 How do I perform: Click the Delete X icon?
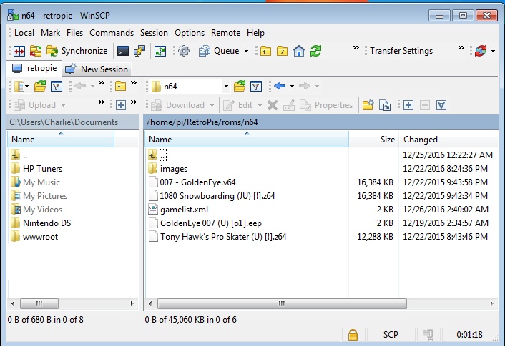273,105
